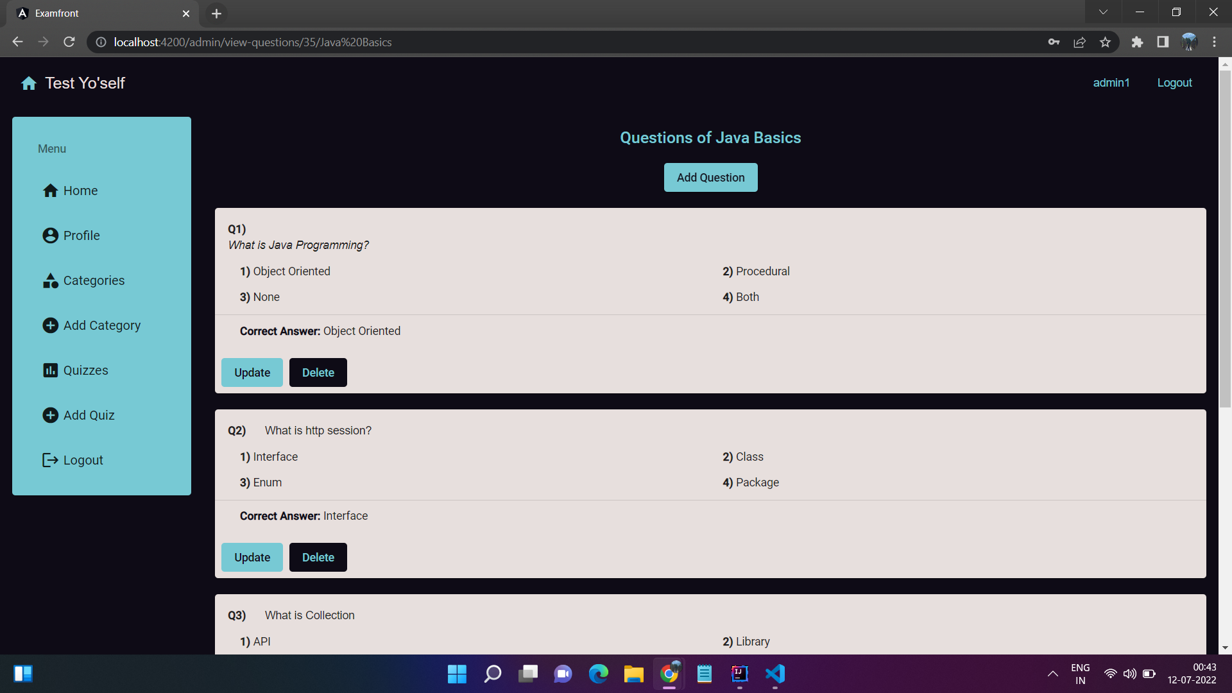The height and width of the screenshot is (693, 1232).
Task: Click the Logout arrow icon in the sidebar
Action: coord(51,460)
